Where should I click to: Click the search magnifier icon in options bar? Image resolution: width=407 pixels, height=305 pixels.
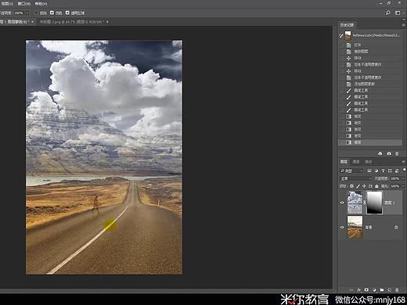[x=388, y=13]
